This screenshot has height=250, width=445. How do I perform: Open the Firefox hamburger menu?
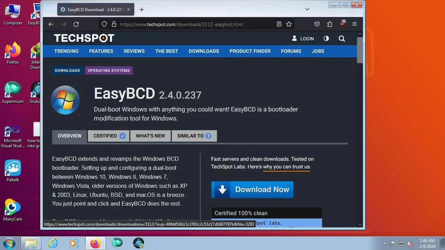tap(355, 24)
